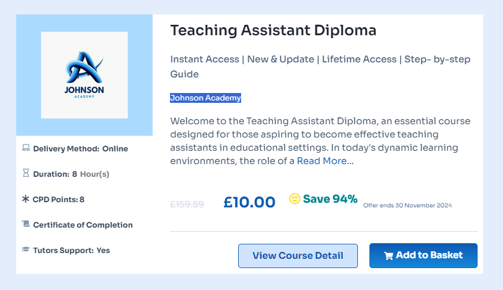Click the hourglass icon next to Duration
Image resolution: width=503 pixels, height=290 pixels.
25,173
